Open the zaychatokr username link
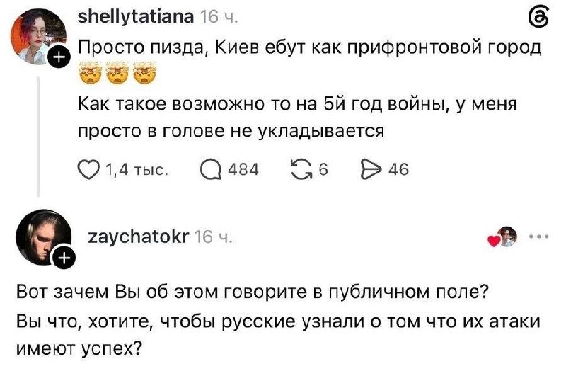566x376 pixels. click(139, 237)
